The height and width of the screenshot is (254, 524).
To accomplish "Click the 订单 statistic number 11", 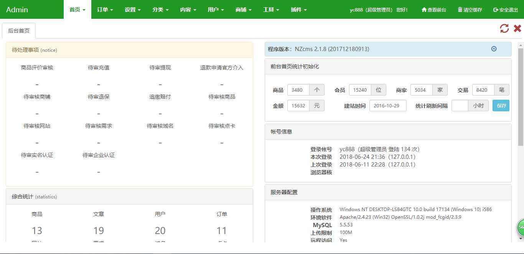I will [x=222, y=231].
